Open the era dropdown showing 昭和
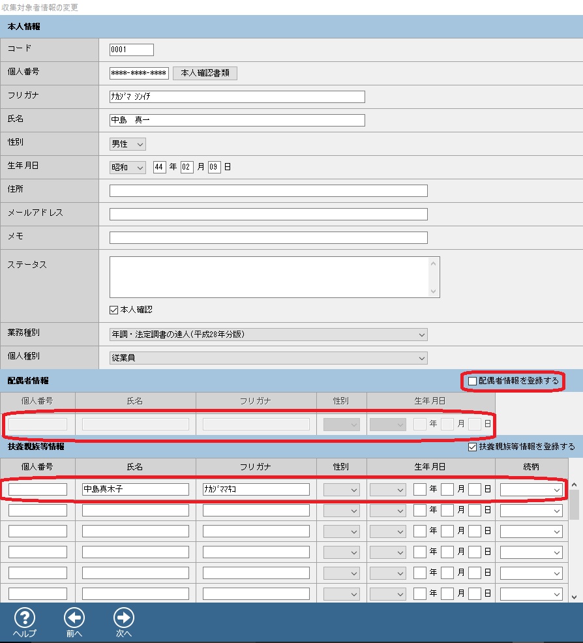The width and height of the screenshot is (583, 643). point(127,167)
